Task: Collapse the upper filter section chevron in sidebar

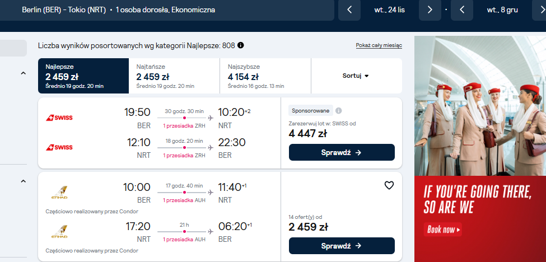Action: pos(24,73)
